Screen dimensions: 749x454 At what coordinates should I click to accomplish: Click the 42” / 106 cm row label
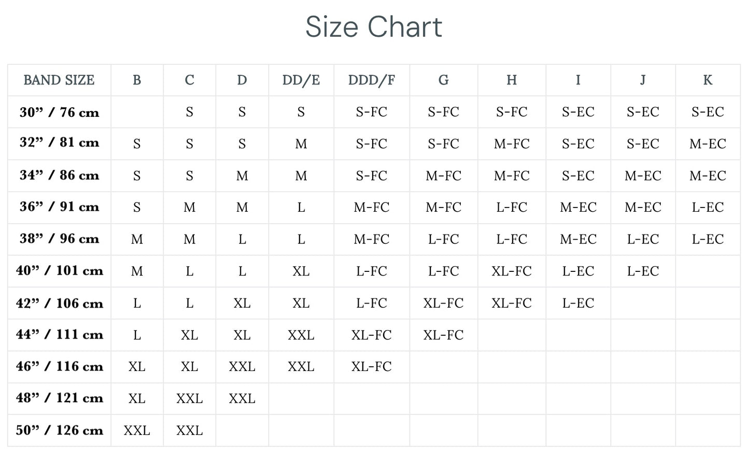click(59, 303)
